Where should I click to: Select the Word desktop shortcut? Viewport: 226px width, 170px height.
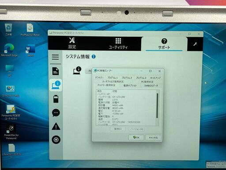pos(30,50)
